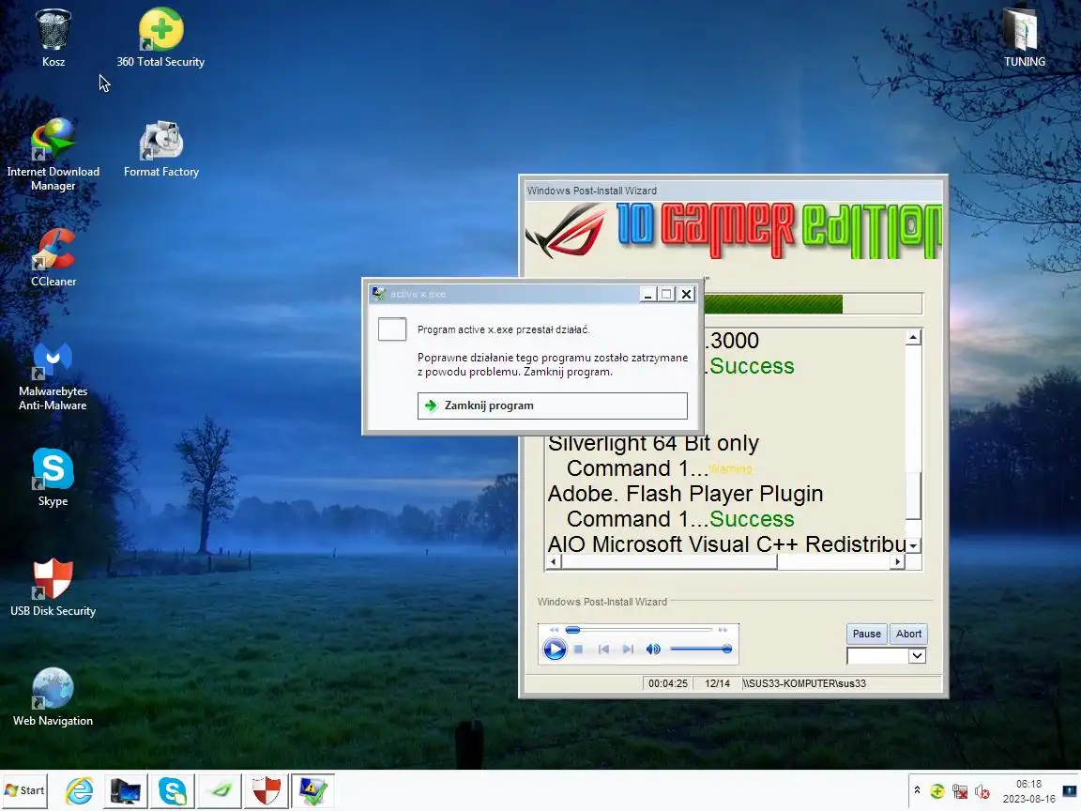The width and height of the screenshot is (1081, 811).
Task: Abort the Post-Install Wizard installation
Action: pyautogui.click(x=908, y=634)
